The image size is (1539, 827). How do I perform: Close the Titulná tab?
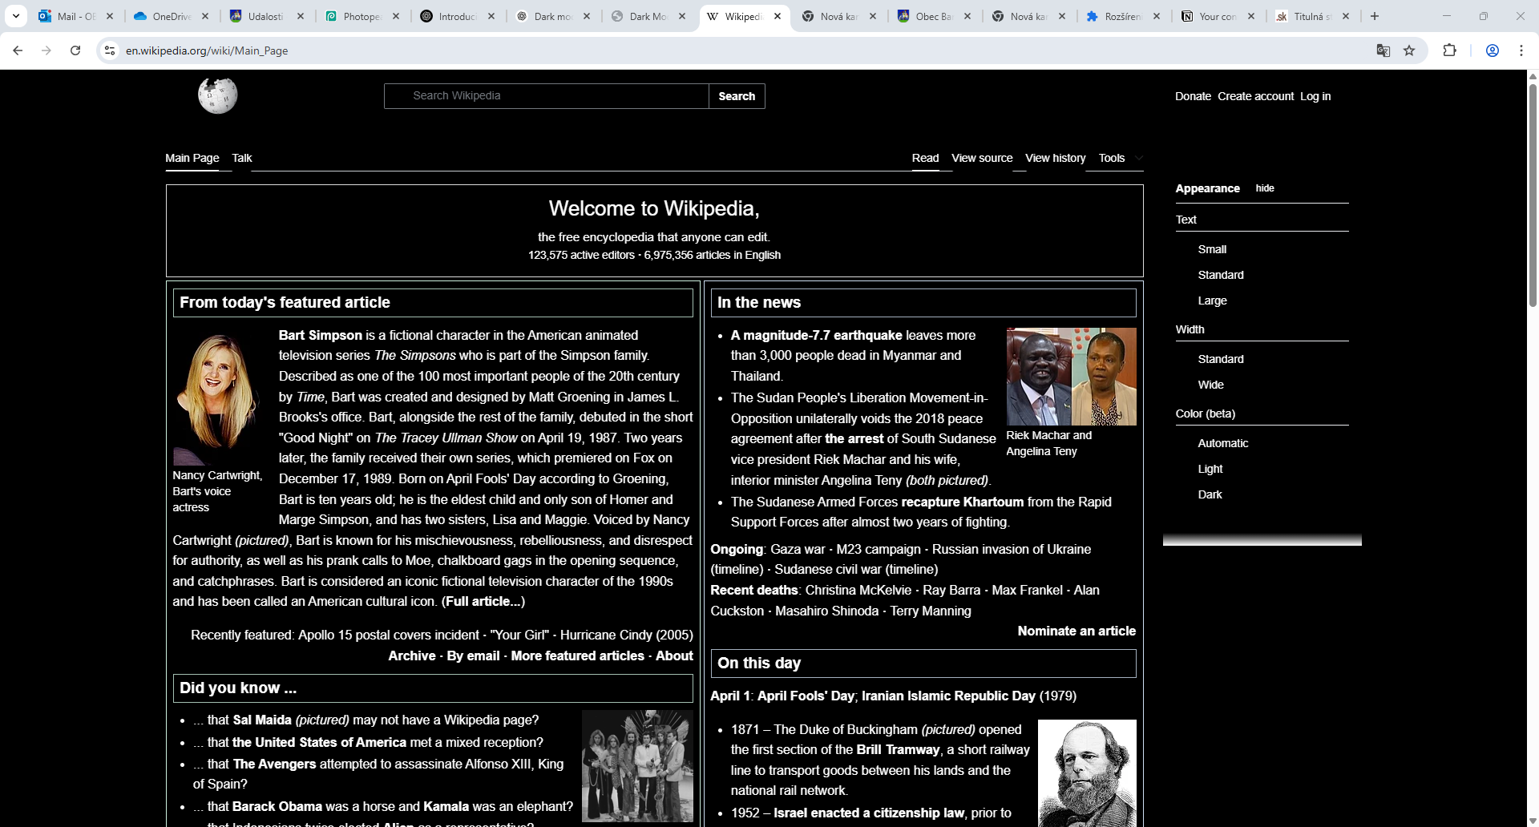tap(1346, 16)
